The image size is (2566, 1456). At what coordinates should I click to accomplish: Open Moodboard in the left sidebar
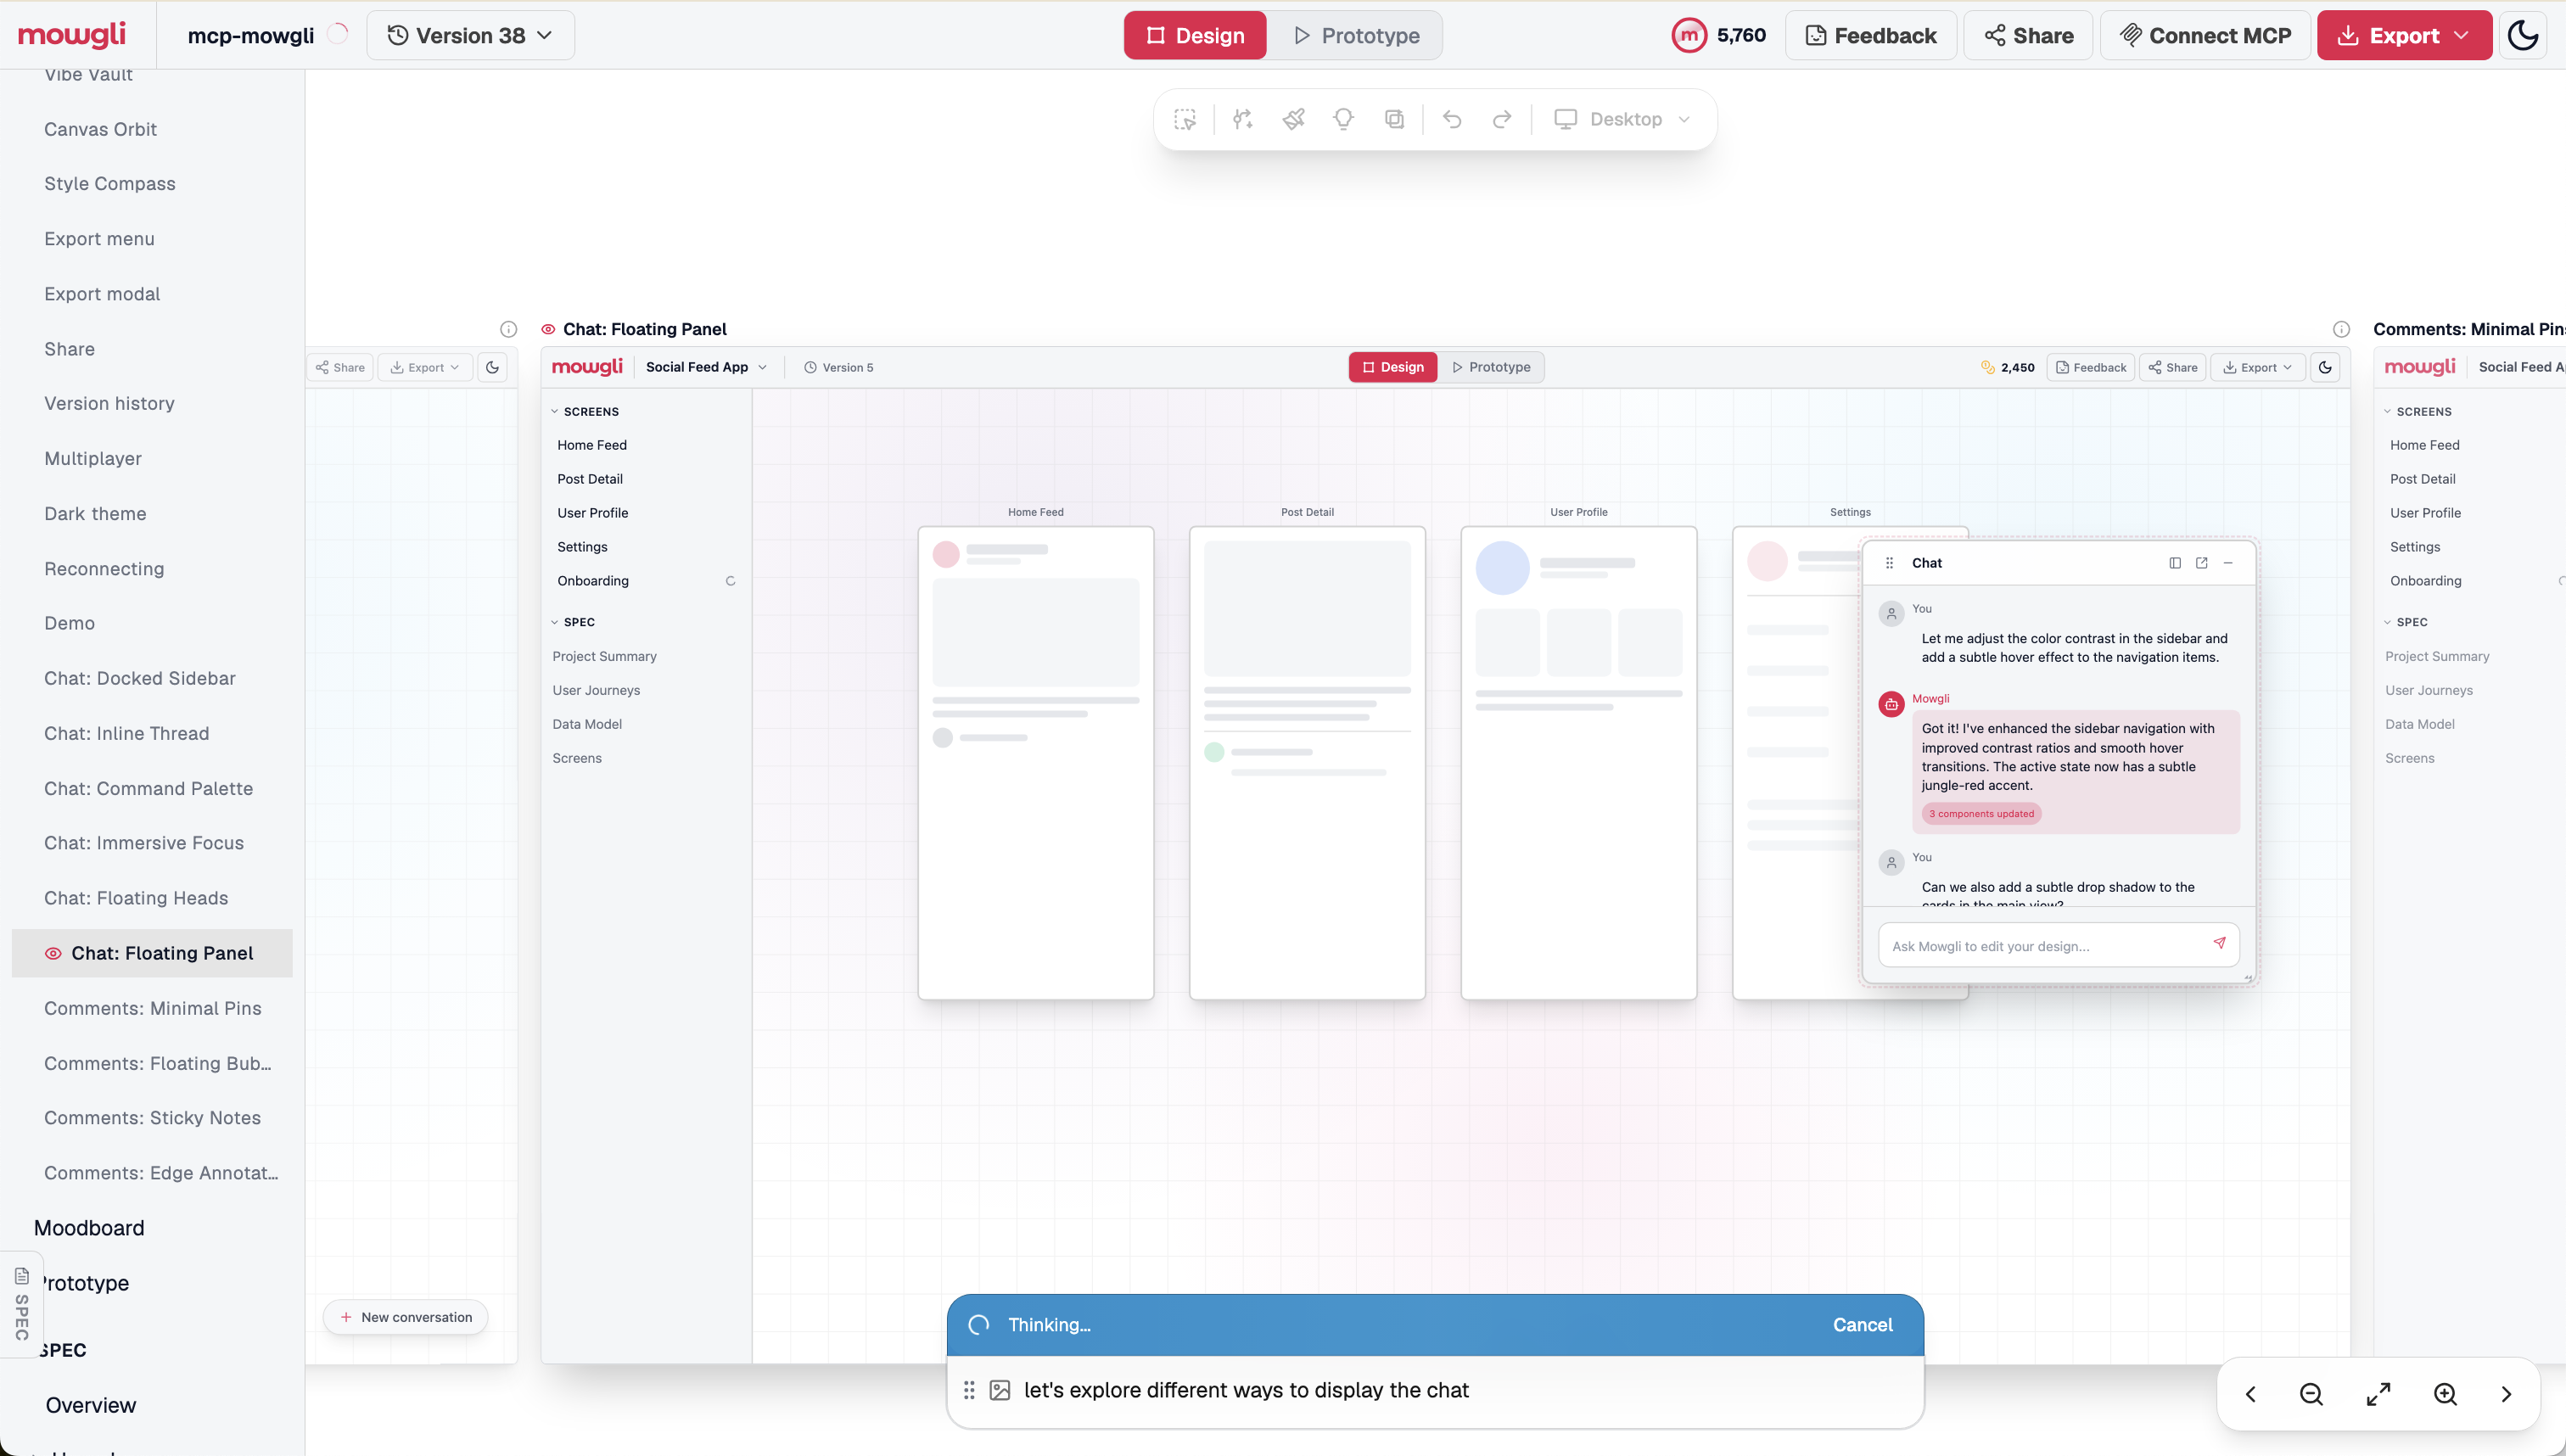pyautogui.click(x=89, y=1228)
